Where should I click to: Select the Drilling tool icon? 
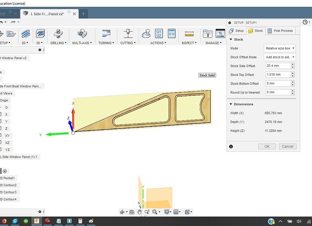click(x=58, y=33)
